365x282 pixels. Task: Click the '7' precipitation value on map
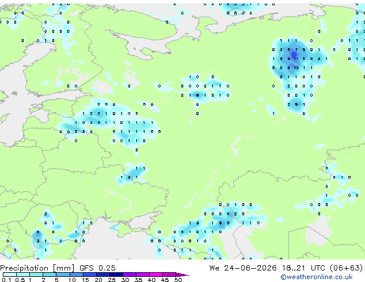pos(296,49)
